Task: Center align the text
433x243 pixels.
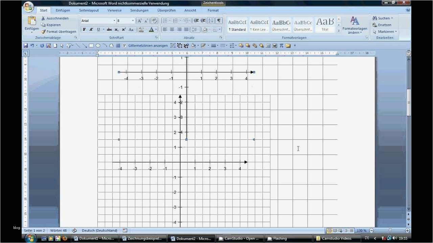Action: tap(172, 30)
